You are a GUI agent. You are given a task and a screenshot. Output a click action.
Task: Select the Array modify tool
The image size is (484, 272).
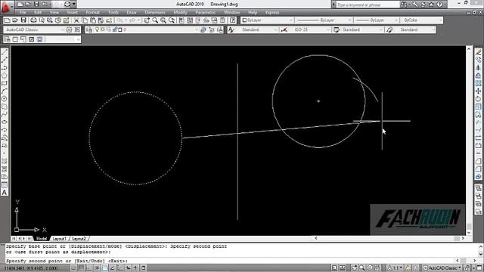click(478, 83)
